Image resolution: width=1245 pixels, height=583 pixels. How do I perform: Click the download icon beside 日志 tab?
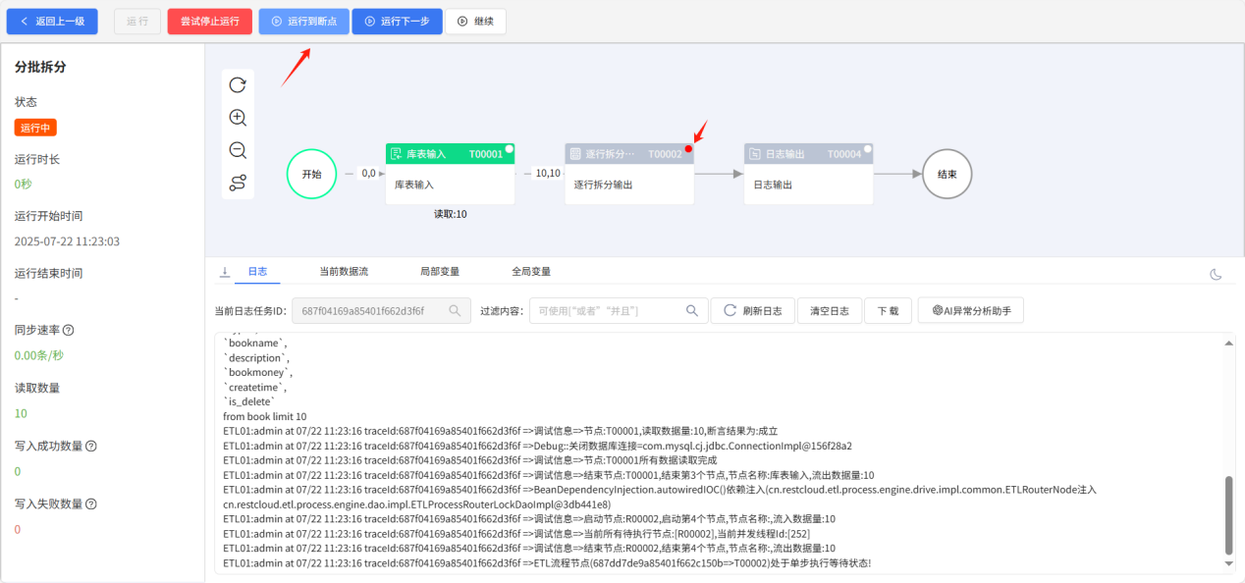(225, 272)
